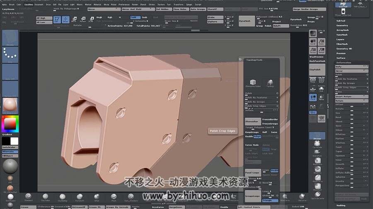Click the AAHalf icon
373x209 pixels.
pyautogui.click(x=321, y=50)
